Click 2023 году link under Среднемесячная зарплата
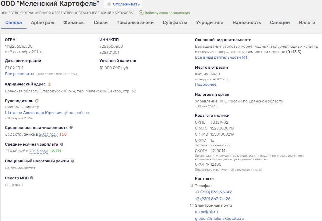Viewport: 322px width, 221px height. (39, 151)
